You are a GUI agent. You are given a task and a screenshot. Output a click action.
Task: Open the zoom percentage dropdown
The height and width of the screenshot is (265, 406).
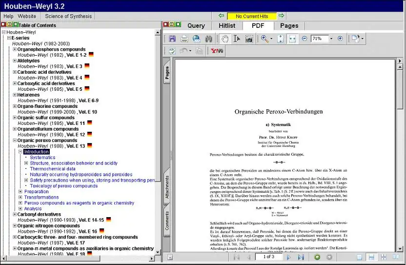point(331,39)
